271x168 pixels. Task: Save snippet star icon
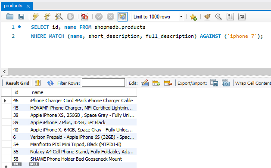point(193,17)
